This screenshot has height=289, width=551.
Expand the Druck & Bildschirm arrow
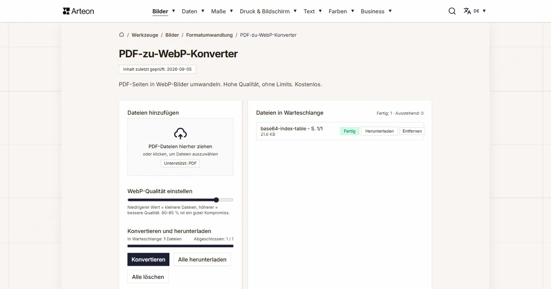tap(295, 11)
